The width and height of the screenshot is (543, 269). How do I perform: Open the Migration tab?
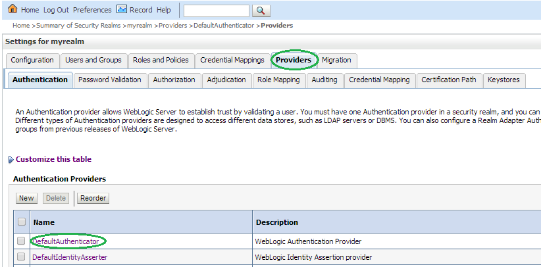click(336, 61)
